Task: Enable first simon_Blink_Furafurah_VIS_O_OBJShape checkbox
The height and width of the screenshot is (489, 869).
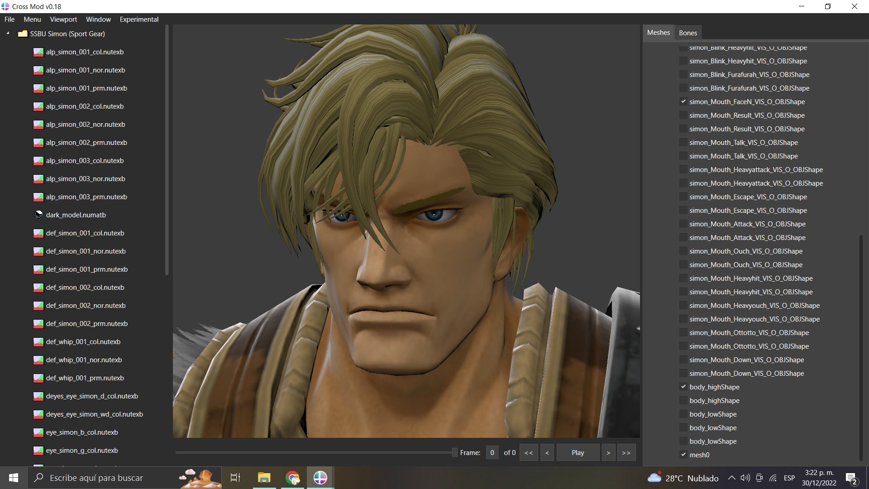Action: tap(683, 75)
